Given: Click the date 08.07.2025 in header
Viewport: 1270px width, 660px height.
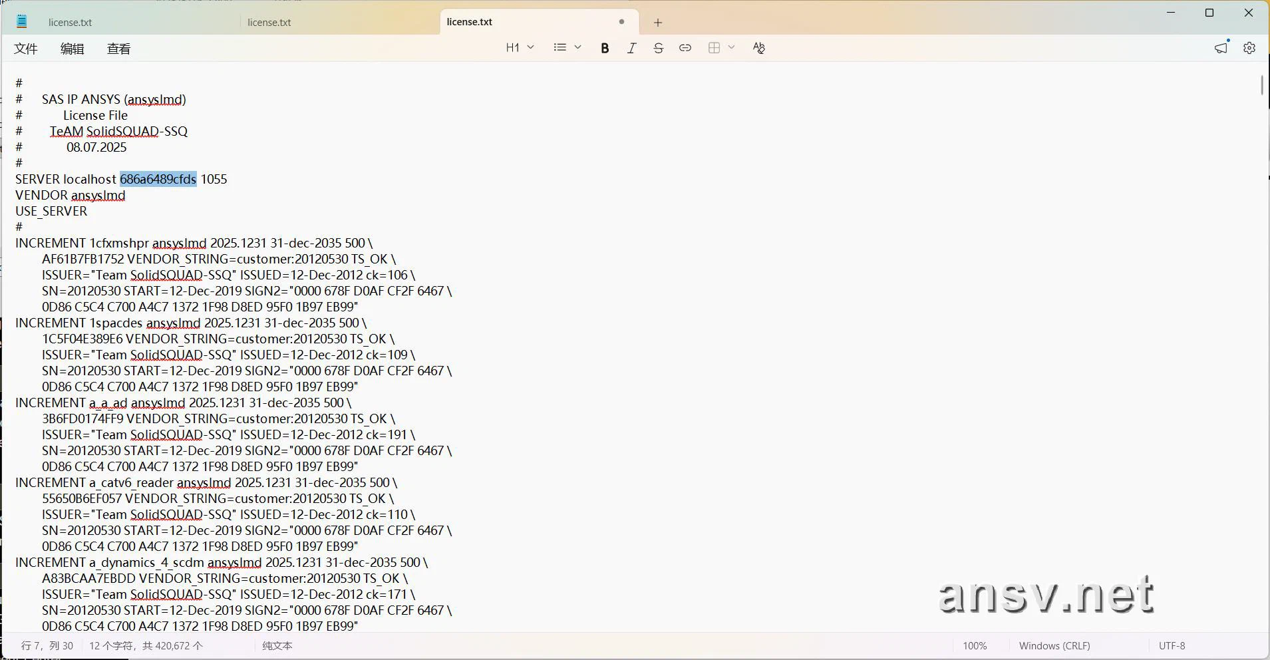Looking at the screenshot, I should (96, 147).
